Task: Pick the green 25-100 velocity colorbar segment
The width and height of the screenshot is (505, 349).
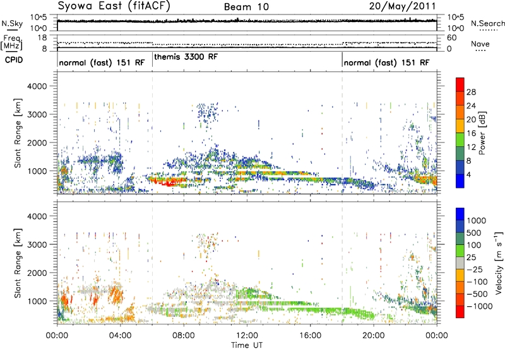Action: pyautogui.click(x=460, y=251)
